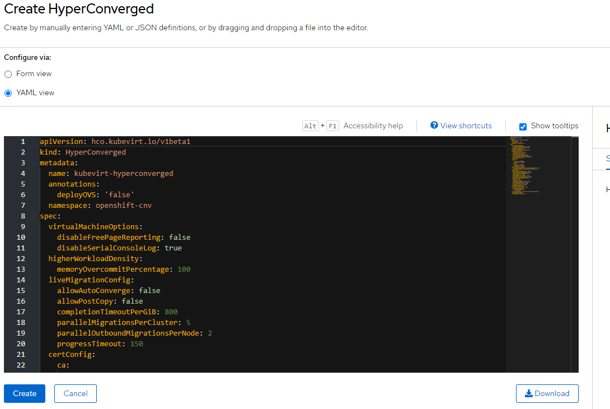Click the liveMigrationConfig: line

[x=91, y=280]
